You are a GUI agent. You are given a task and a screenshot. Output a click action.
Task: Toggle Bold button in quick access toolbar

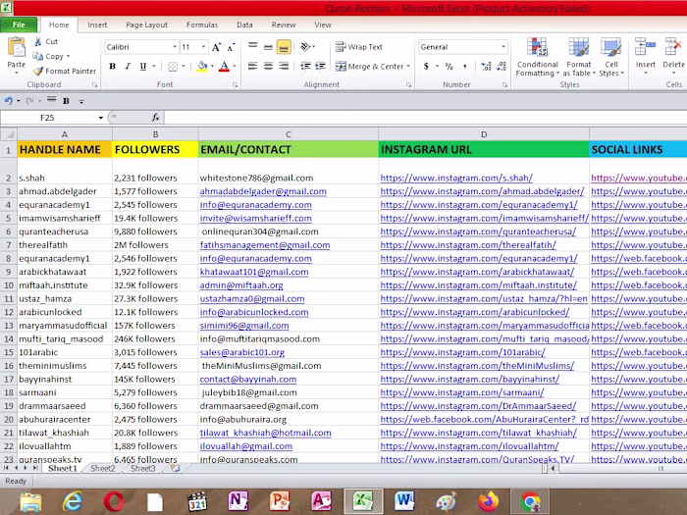pyautogui.click(x=66, y=101)
